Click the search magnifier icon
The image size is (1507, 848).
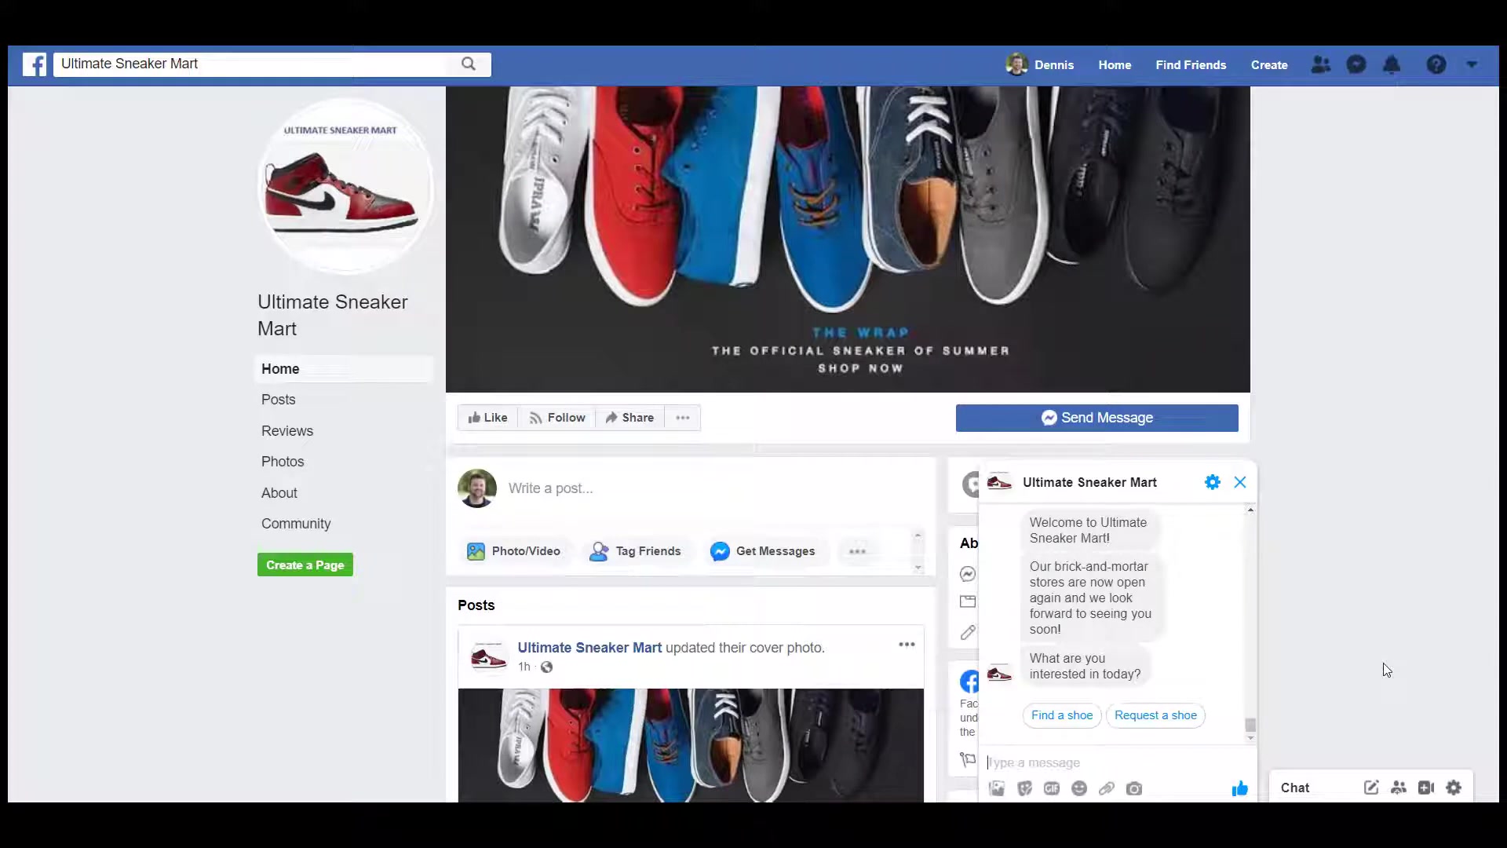click(x=469, y=64)
